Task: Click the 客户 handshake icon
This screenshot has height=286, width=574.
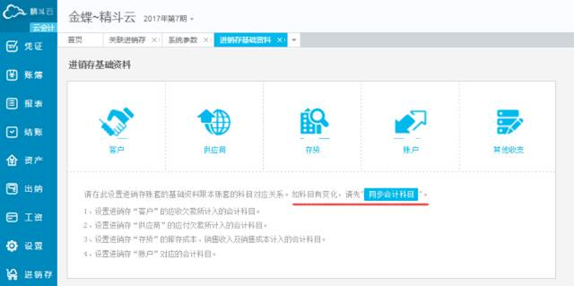Action: pyautogui.click(x=117, y=122)
